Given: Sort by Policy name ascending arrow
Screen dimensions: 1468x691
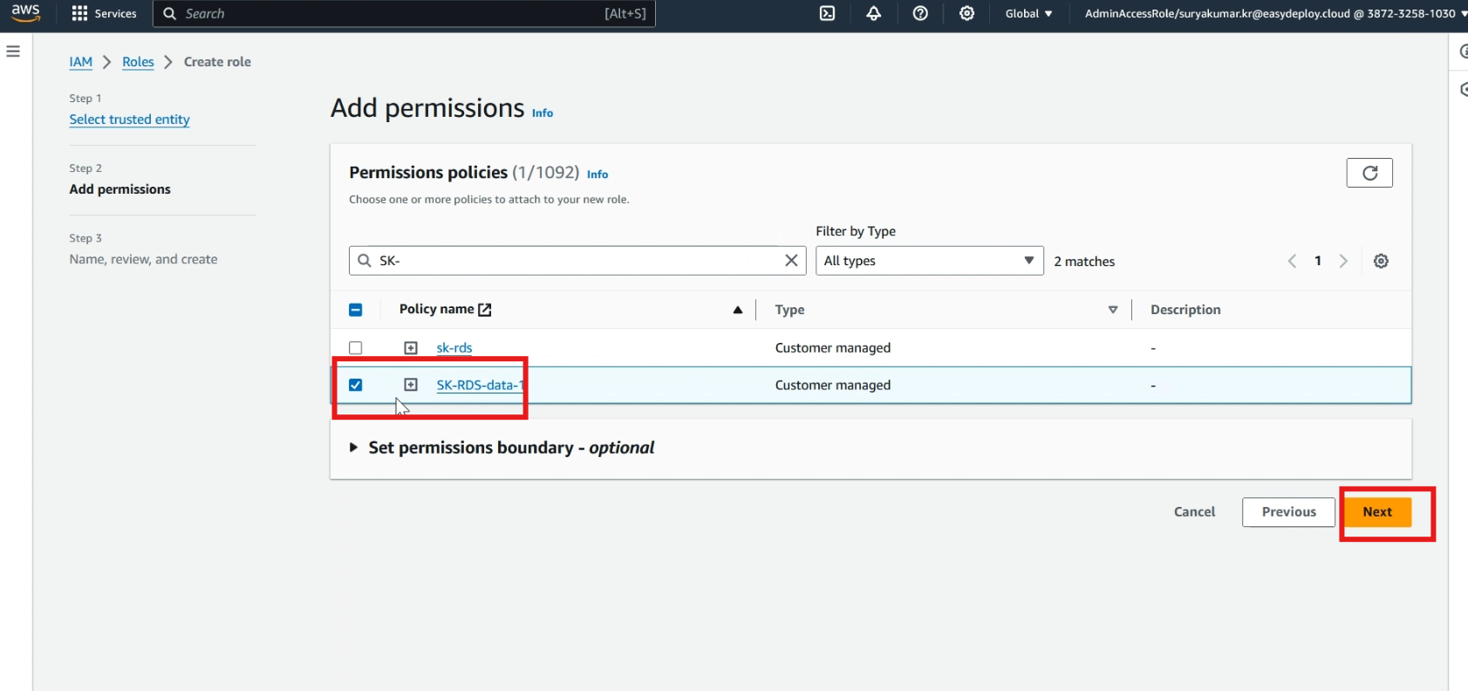Looking at the screenshot, I should tap(738, 310).
